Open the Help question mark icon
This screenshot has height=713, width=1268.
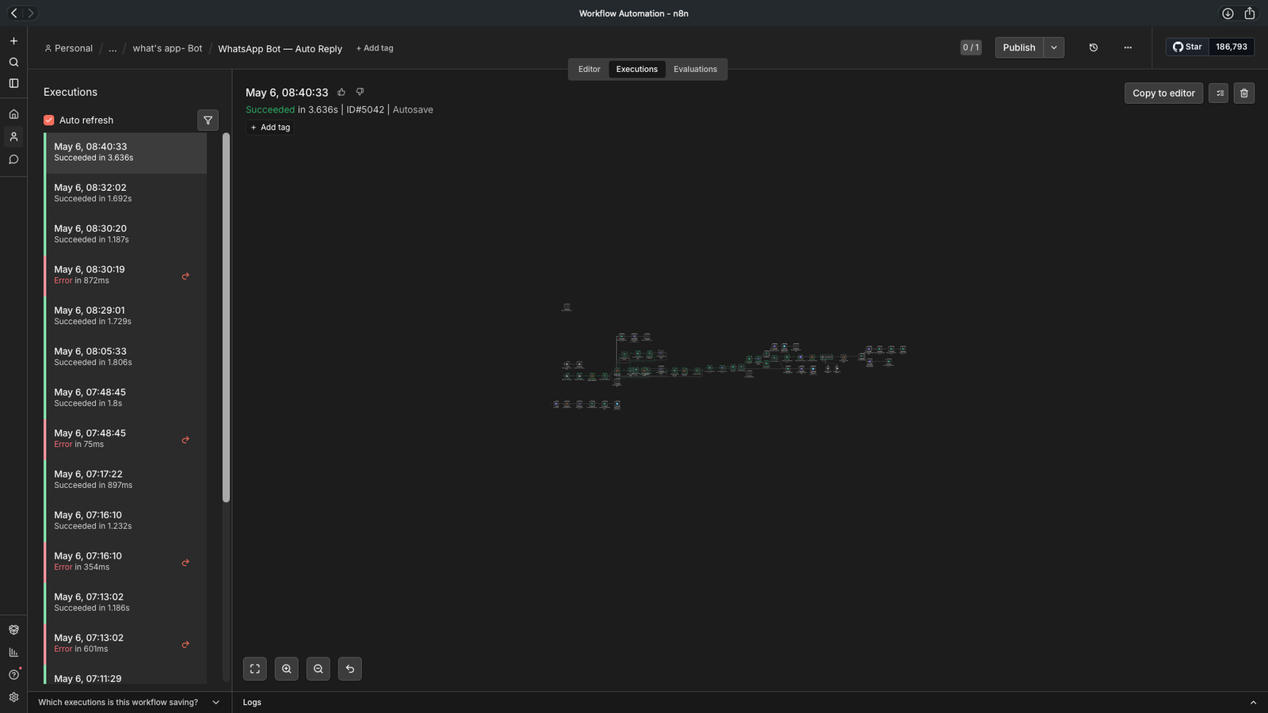click(13, 675)
